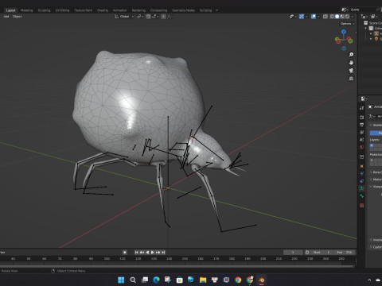Screen dimensions: 382x286
Task: Open the Bone properties tab
Action: pyautogui.click(x=361, y=196)
